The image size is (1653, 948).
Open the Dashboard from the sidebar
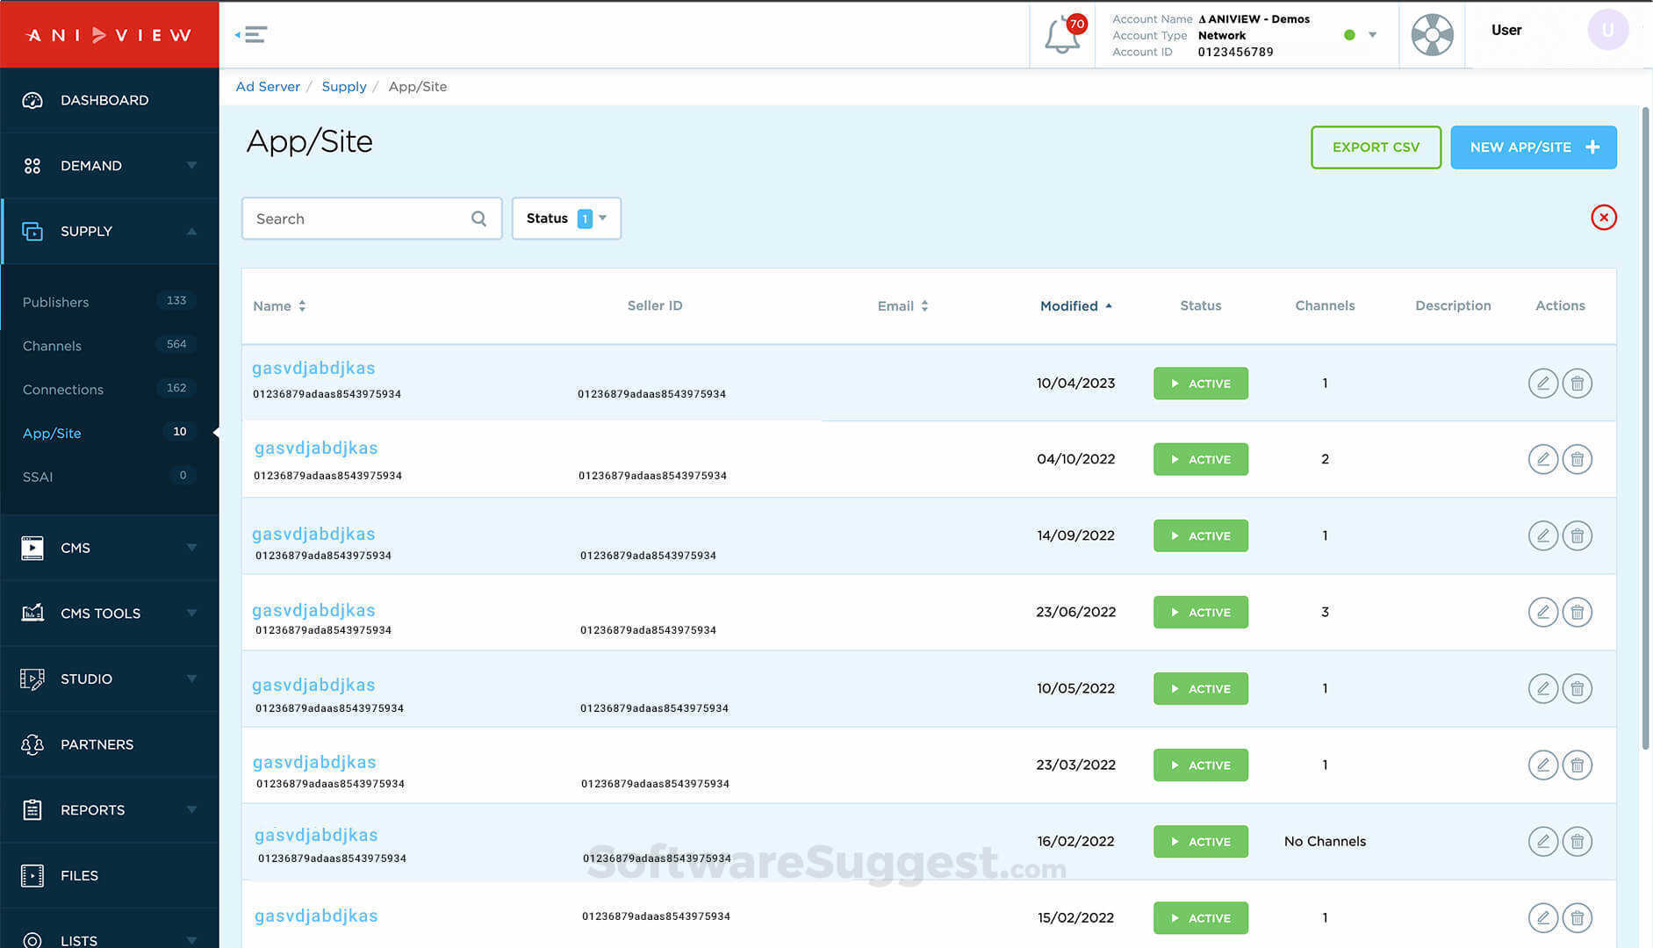(x=32, y=100)
